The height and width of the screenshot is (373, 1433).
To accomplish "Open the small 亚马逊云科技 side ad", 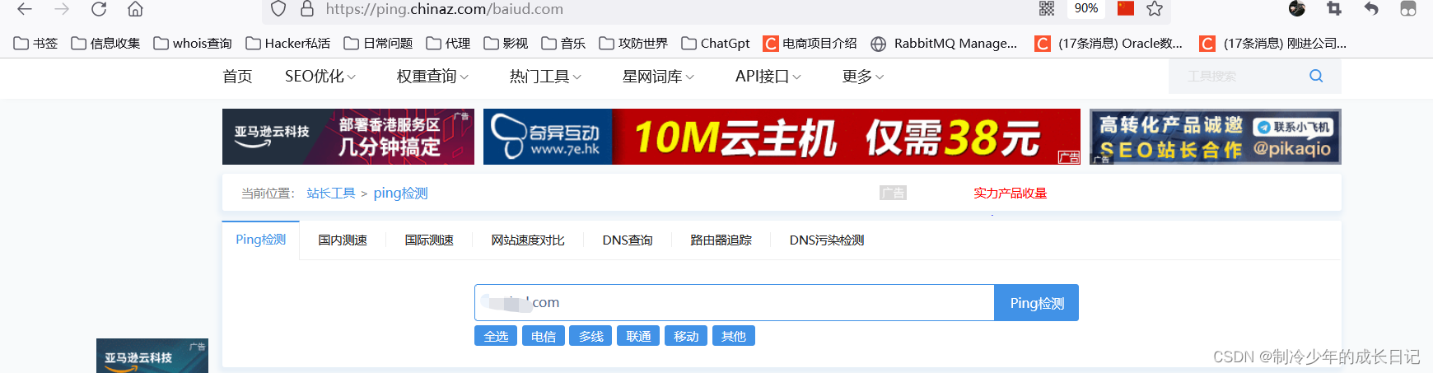I will coord(152,356).
